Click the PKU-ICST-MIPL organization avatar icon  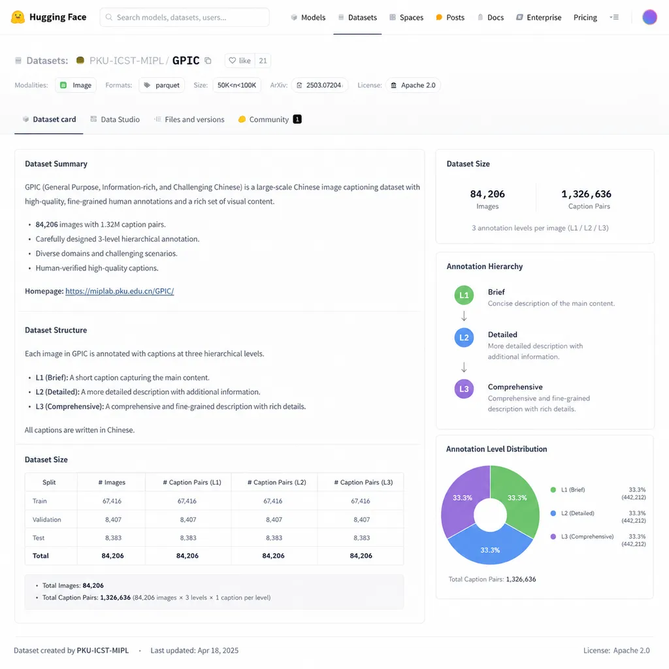click(x=80, y=60)
